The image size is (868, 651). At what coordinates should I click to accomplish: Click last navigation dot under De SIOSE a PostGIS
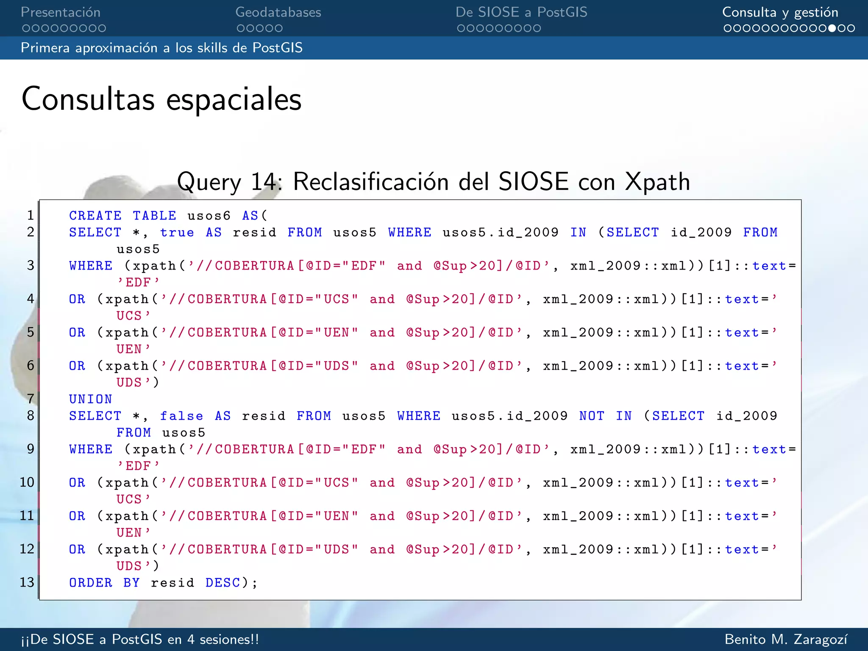537,28
